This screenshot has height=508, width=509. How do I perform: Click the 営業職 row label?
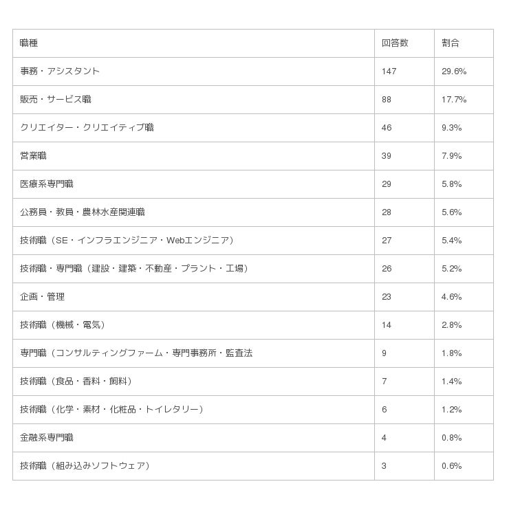(x=33, y=156)
